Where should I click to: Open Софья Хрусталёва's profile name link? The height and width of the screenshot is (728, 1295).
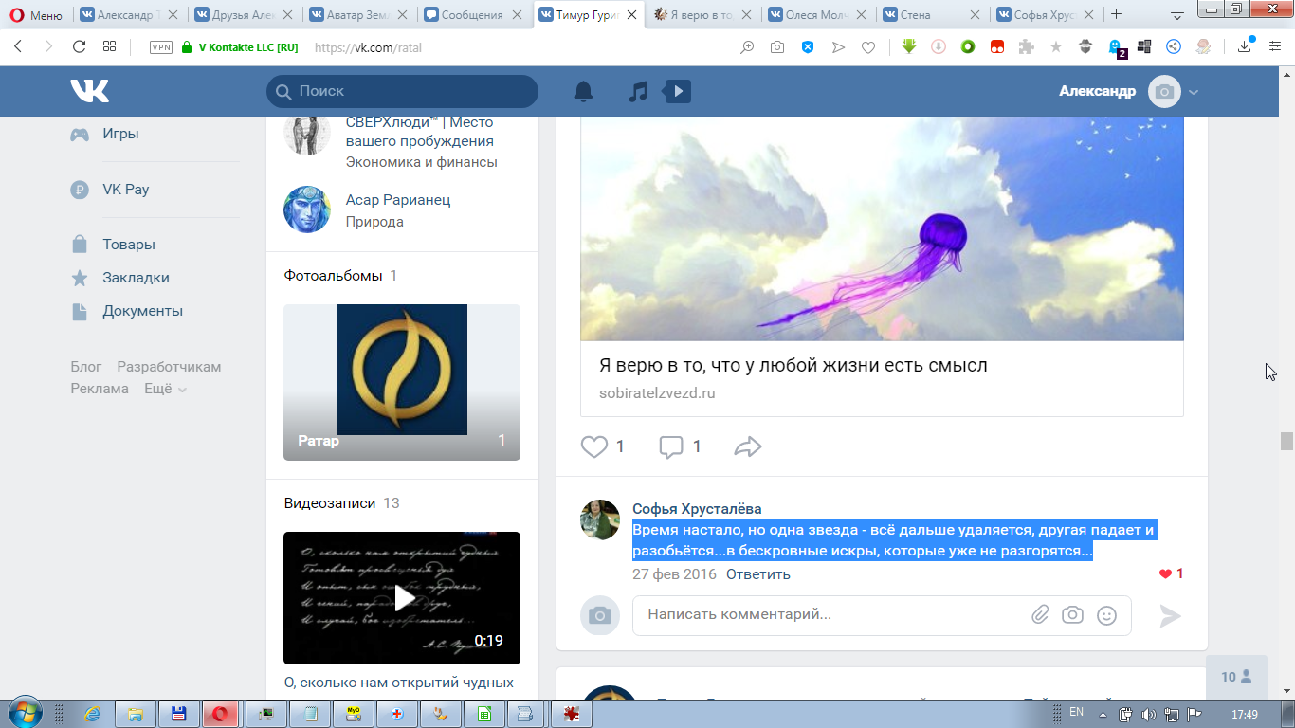coord(697,509)
